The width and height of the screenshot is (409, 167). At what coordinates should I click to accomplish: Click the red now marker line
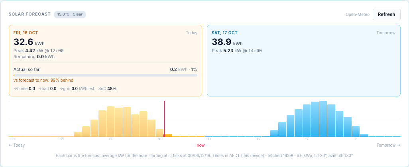pyautogui.click(x=164, y=119)
